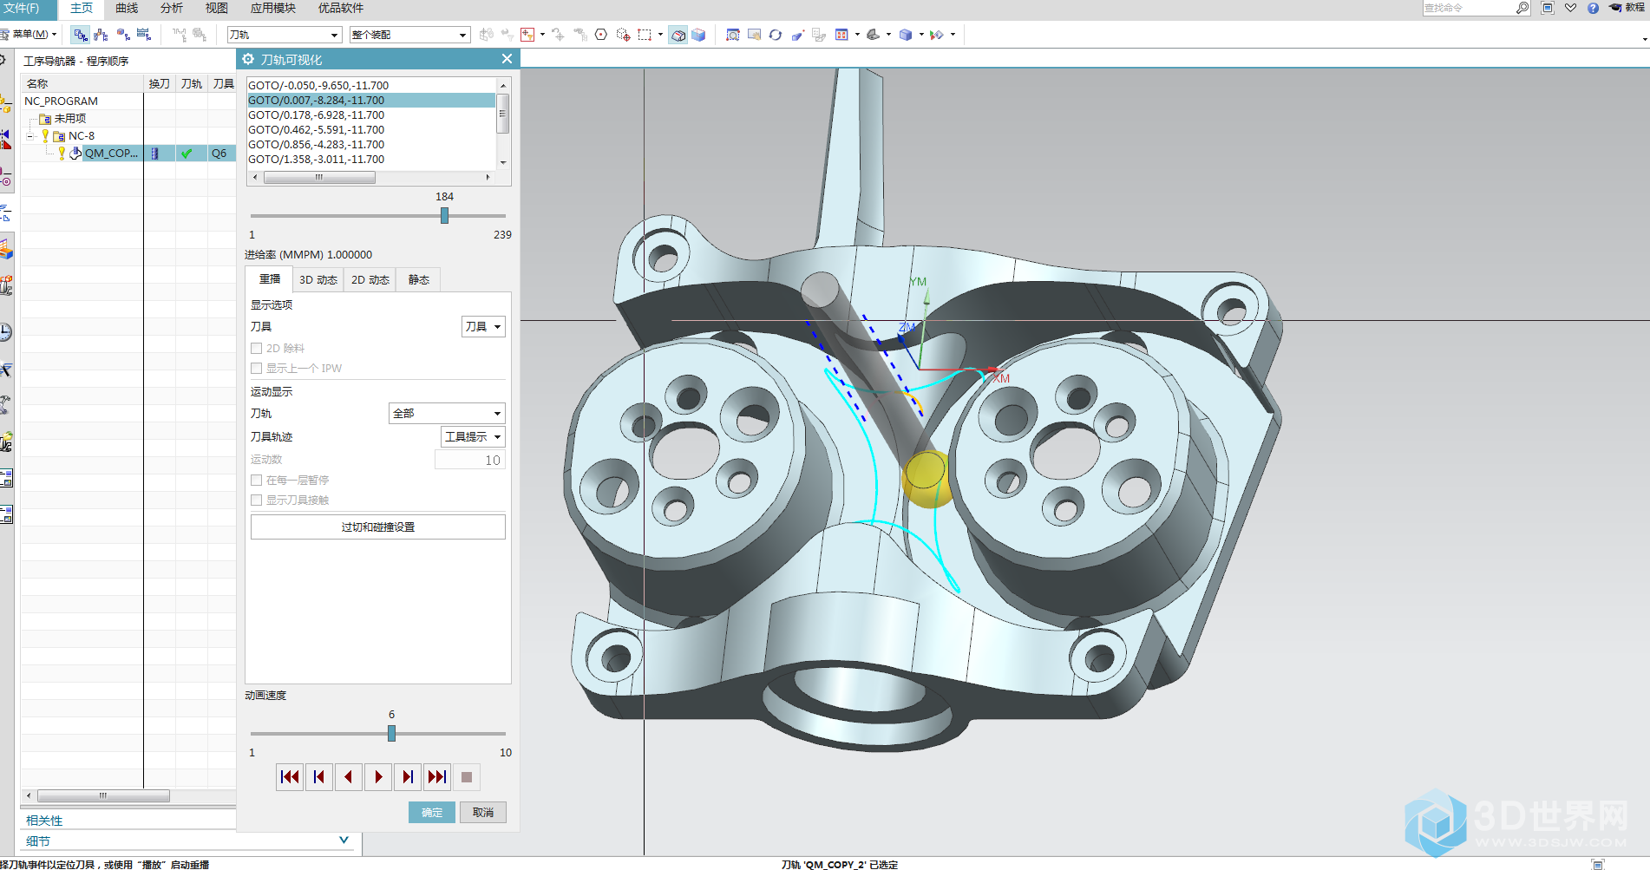Click the blue shaded cube icon

[x=698, y=35]
